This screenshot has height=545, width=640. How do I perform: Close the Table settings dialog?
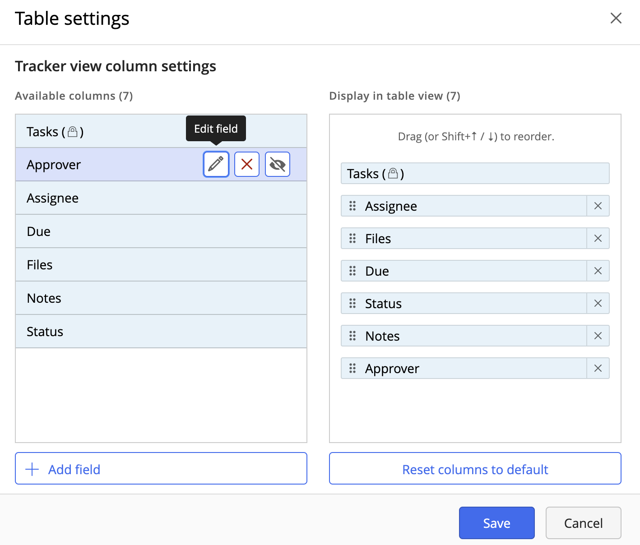click(616, 18)
